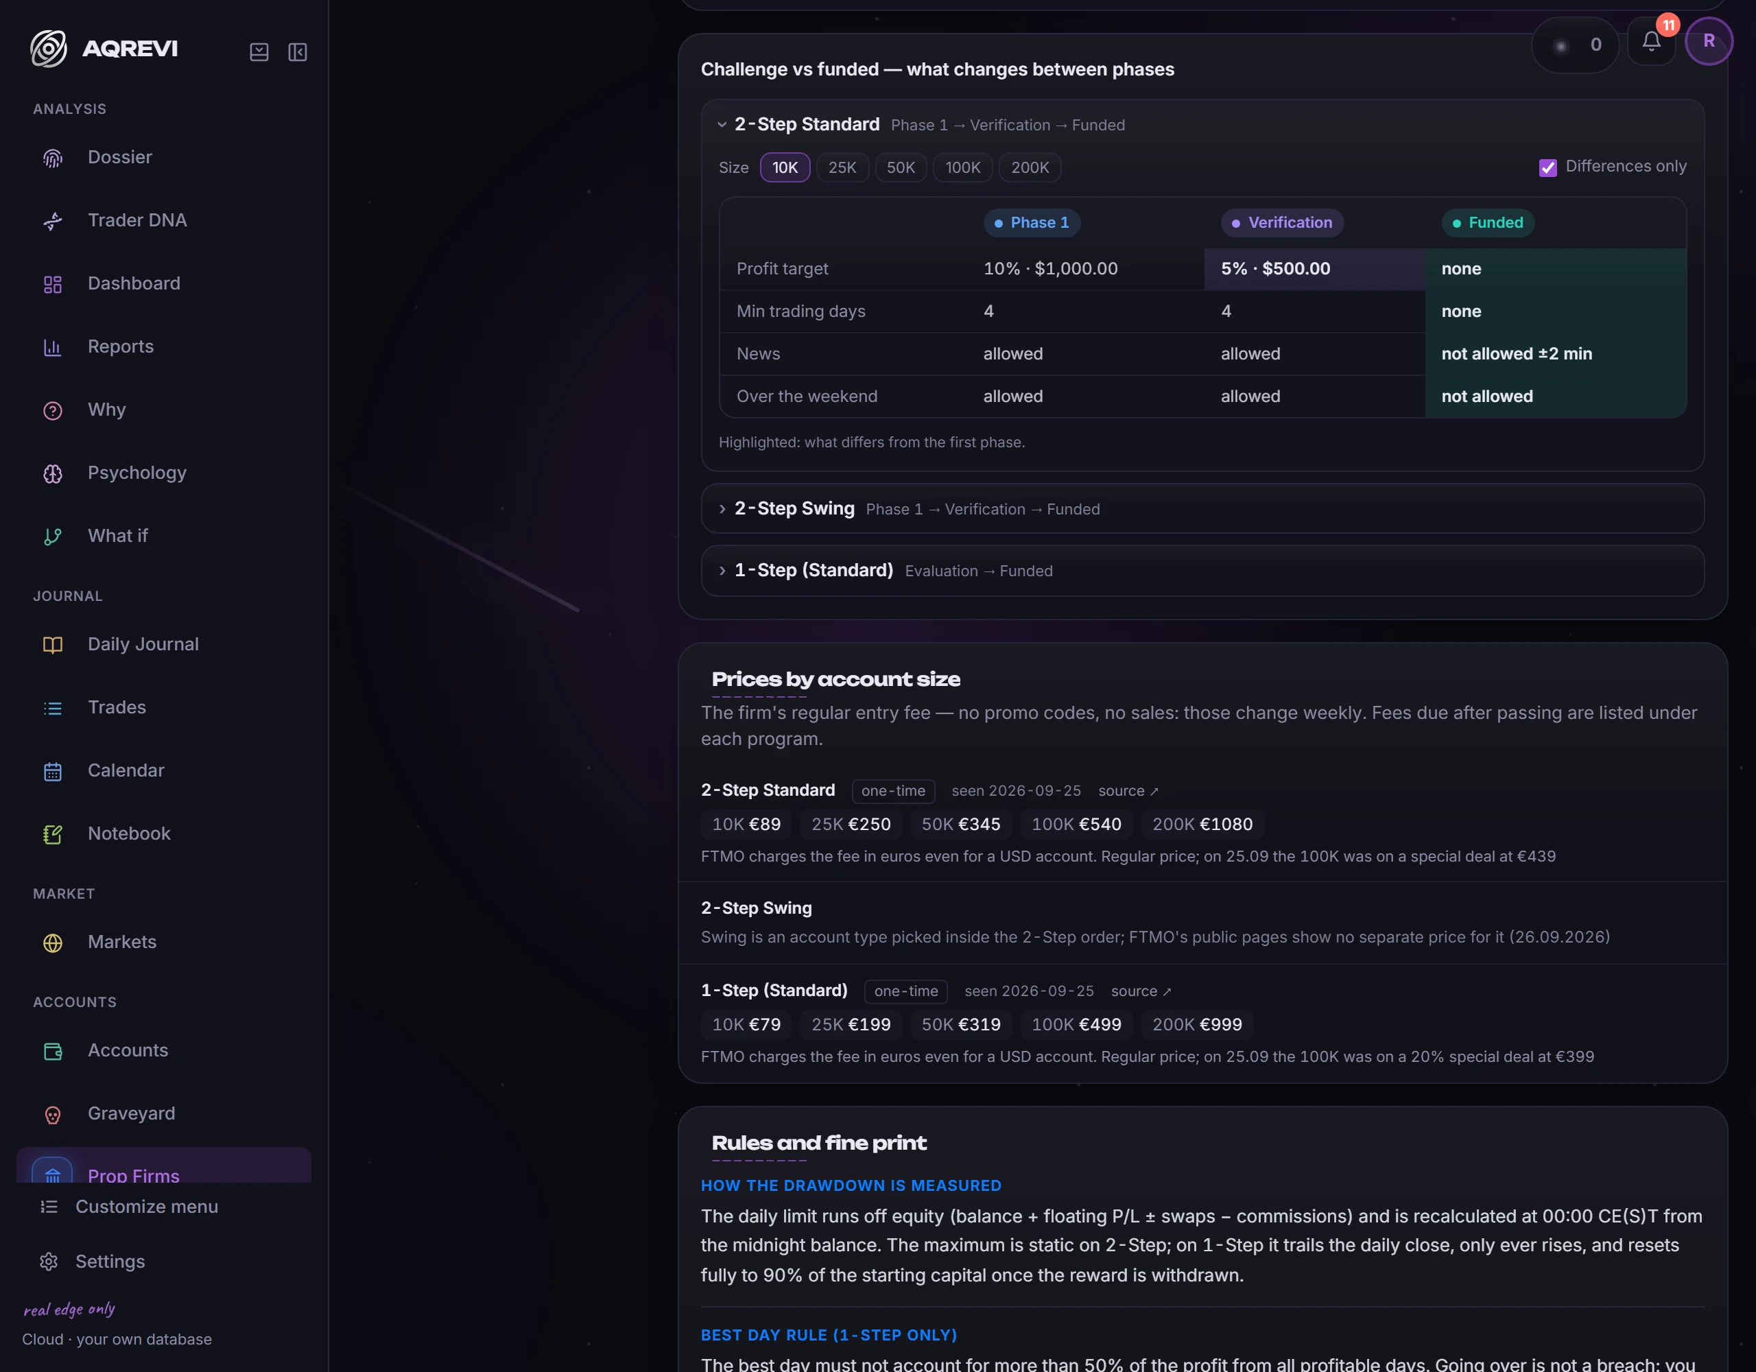Uncheck the Differences only checkbox
The image size is (1756, 1372).
[x=1547, y=167]
